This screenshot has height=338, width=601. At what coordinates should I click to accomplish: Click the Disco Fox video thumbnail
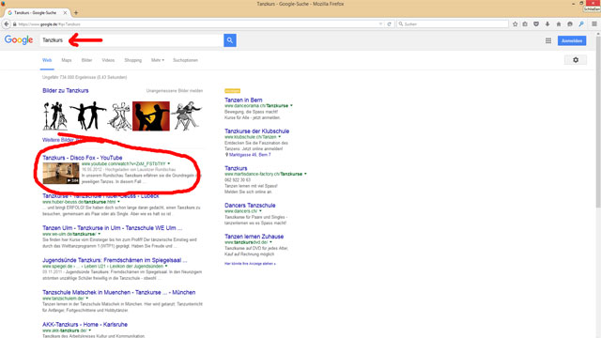pos(60,173)
